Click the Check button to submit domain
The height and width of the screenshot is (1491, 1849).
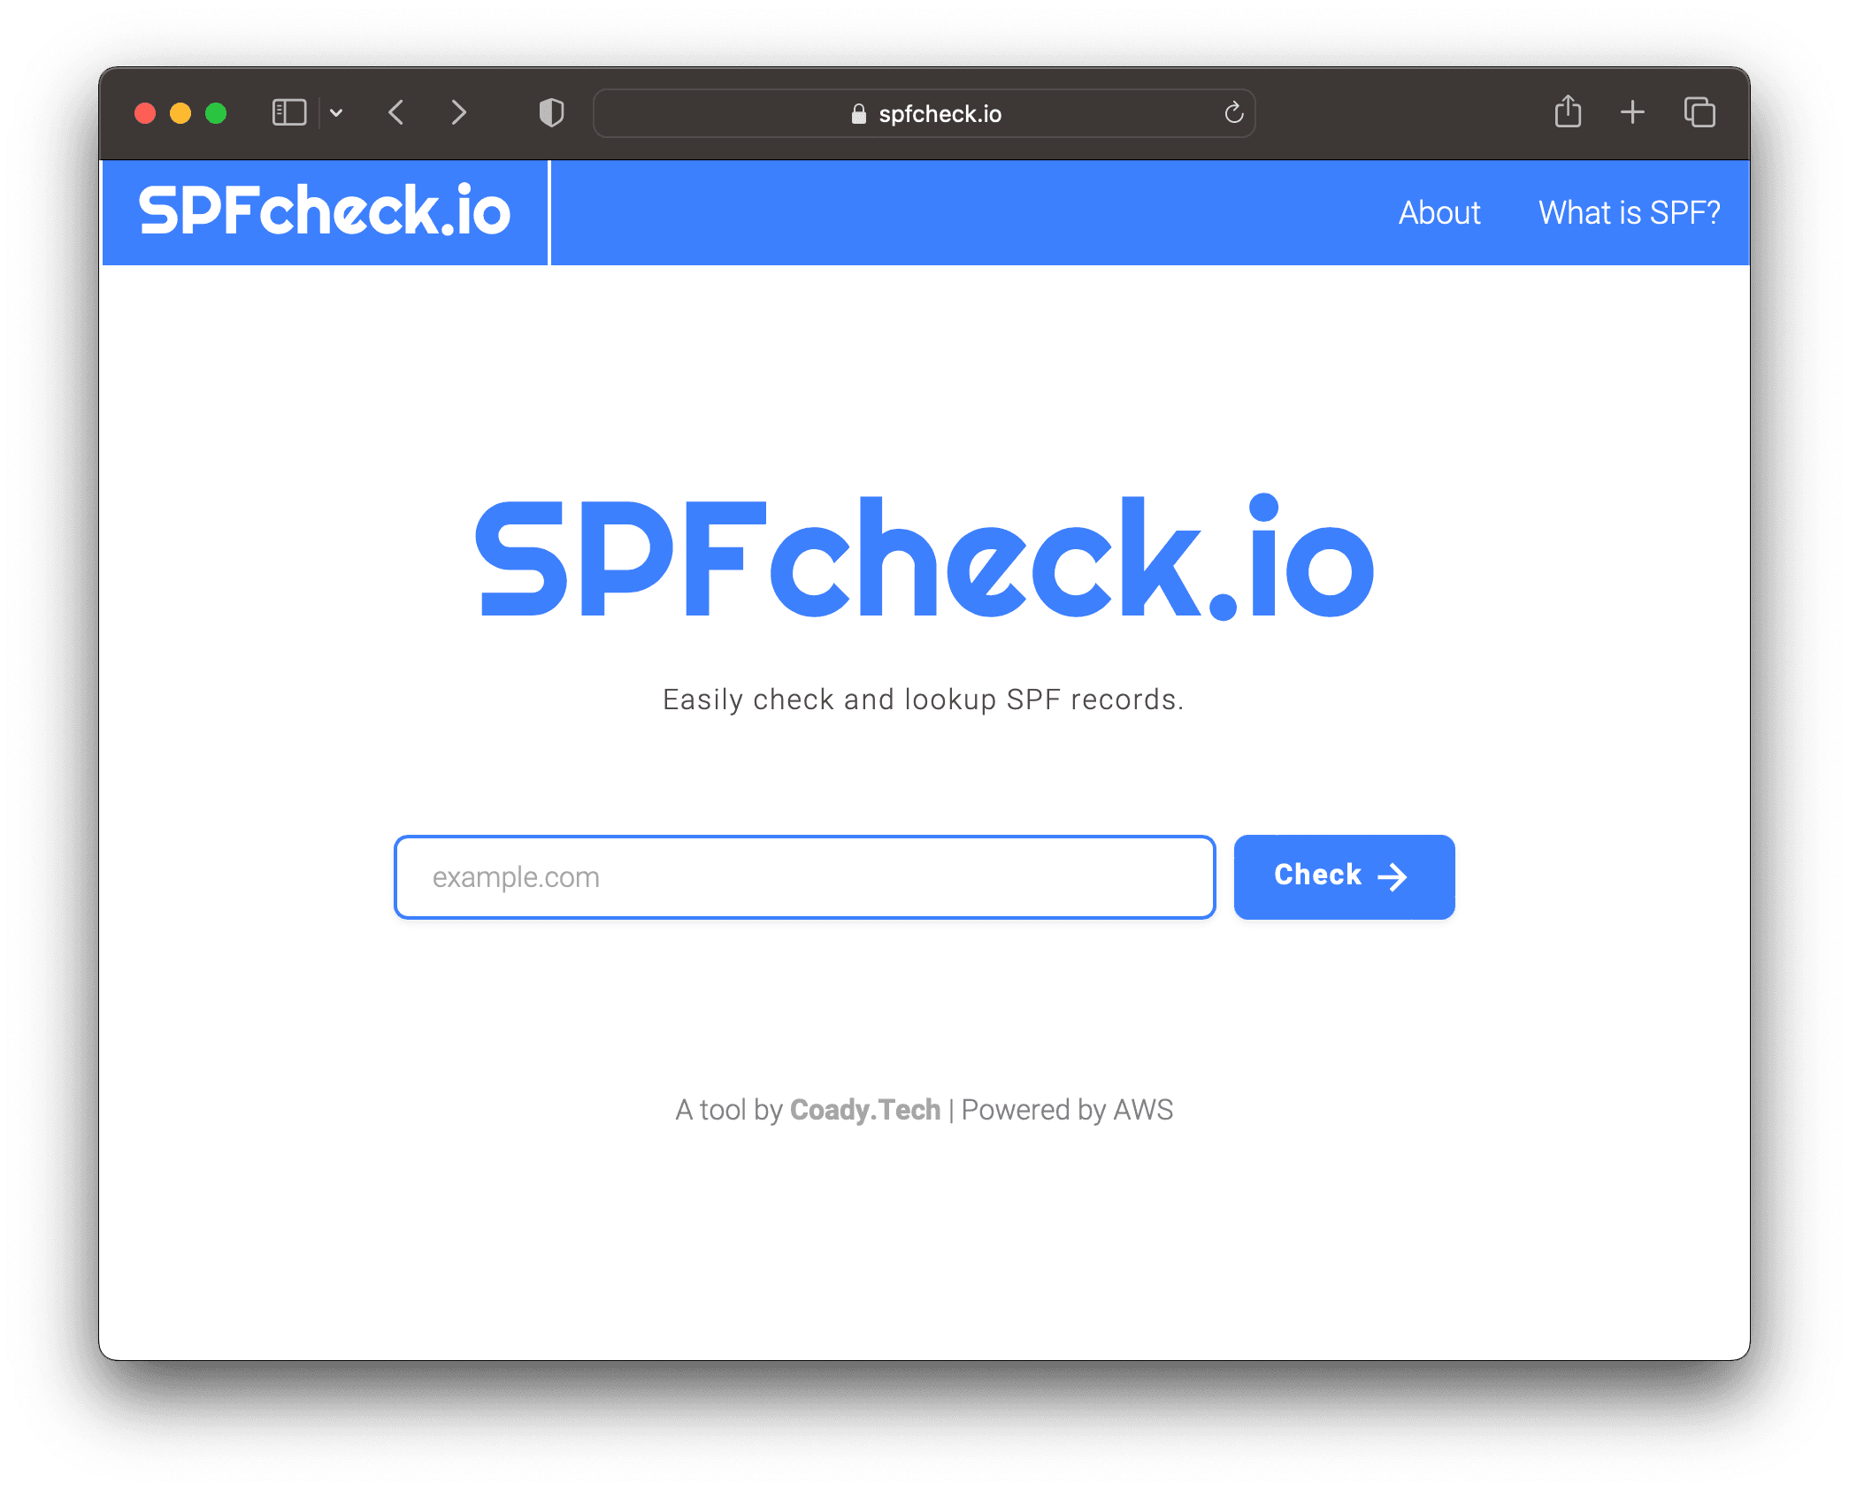1344,875
